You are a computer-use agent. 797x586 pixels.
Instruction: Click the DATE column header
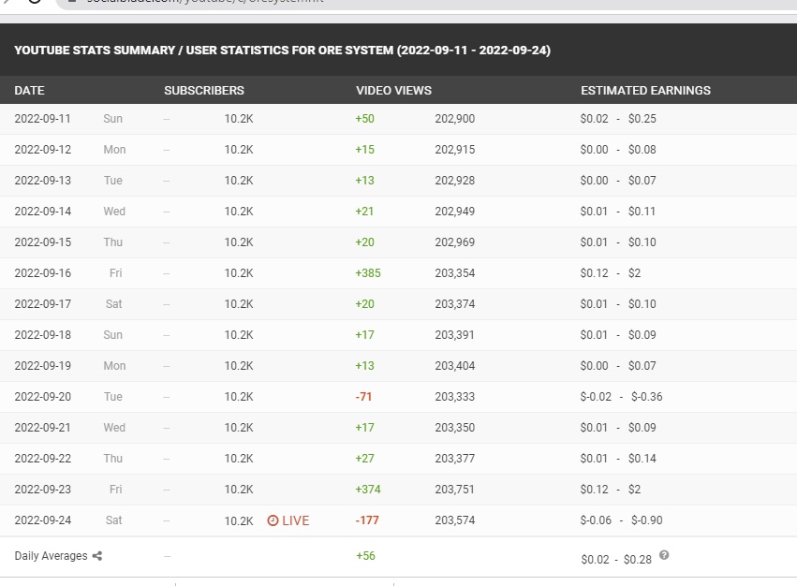(29, 91)
